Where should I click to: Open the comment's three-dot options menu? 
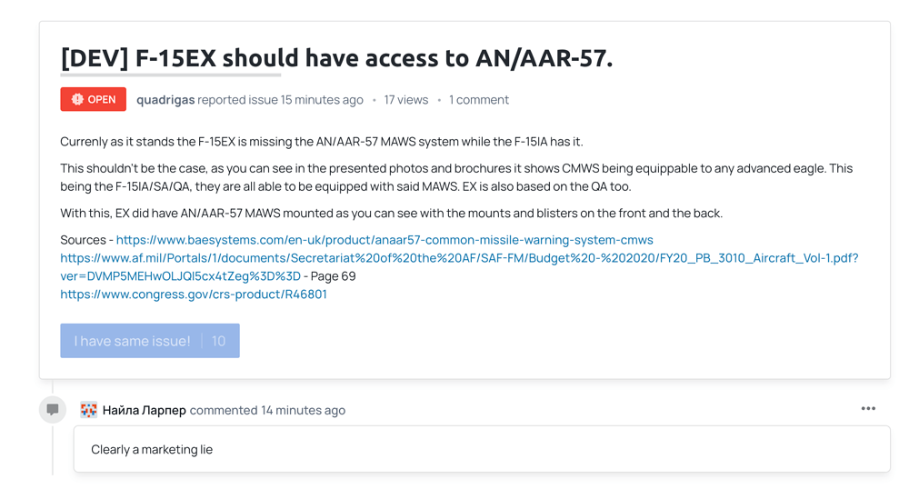[x=868, y=408]
